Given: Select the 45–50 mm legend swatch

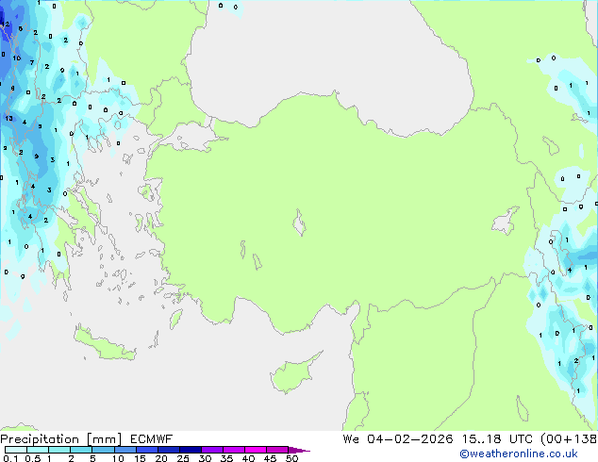Looking at the screenshot, I should 277,450.
